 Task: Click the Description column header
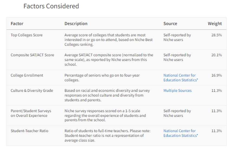[x=76, y=24]
